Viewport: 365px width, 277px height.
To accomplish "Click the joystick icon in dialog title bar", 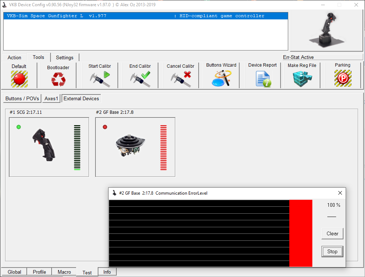I will (114, 193).
